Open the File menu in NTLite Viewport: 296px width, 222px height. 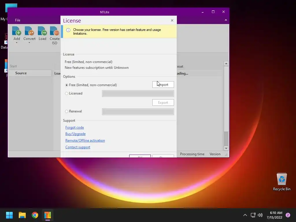[18, 20]
